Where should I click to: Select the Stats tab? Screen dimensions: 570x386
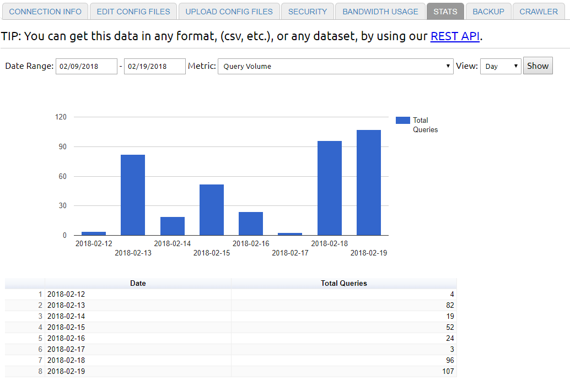pos(445,12)
